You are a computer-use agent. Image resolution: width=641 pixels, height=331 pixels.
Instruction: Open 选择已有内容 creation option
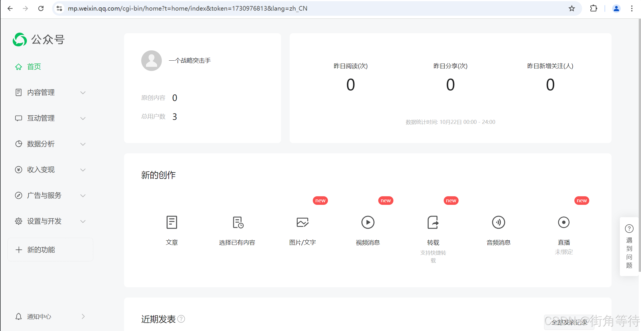(x=237, y=223)
